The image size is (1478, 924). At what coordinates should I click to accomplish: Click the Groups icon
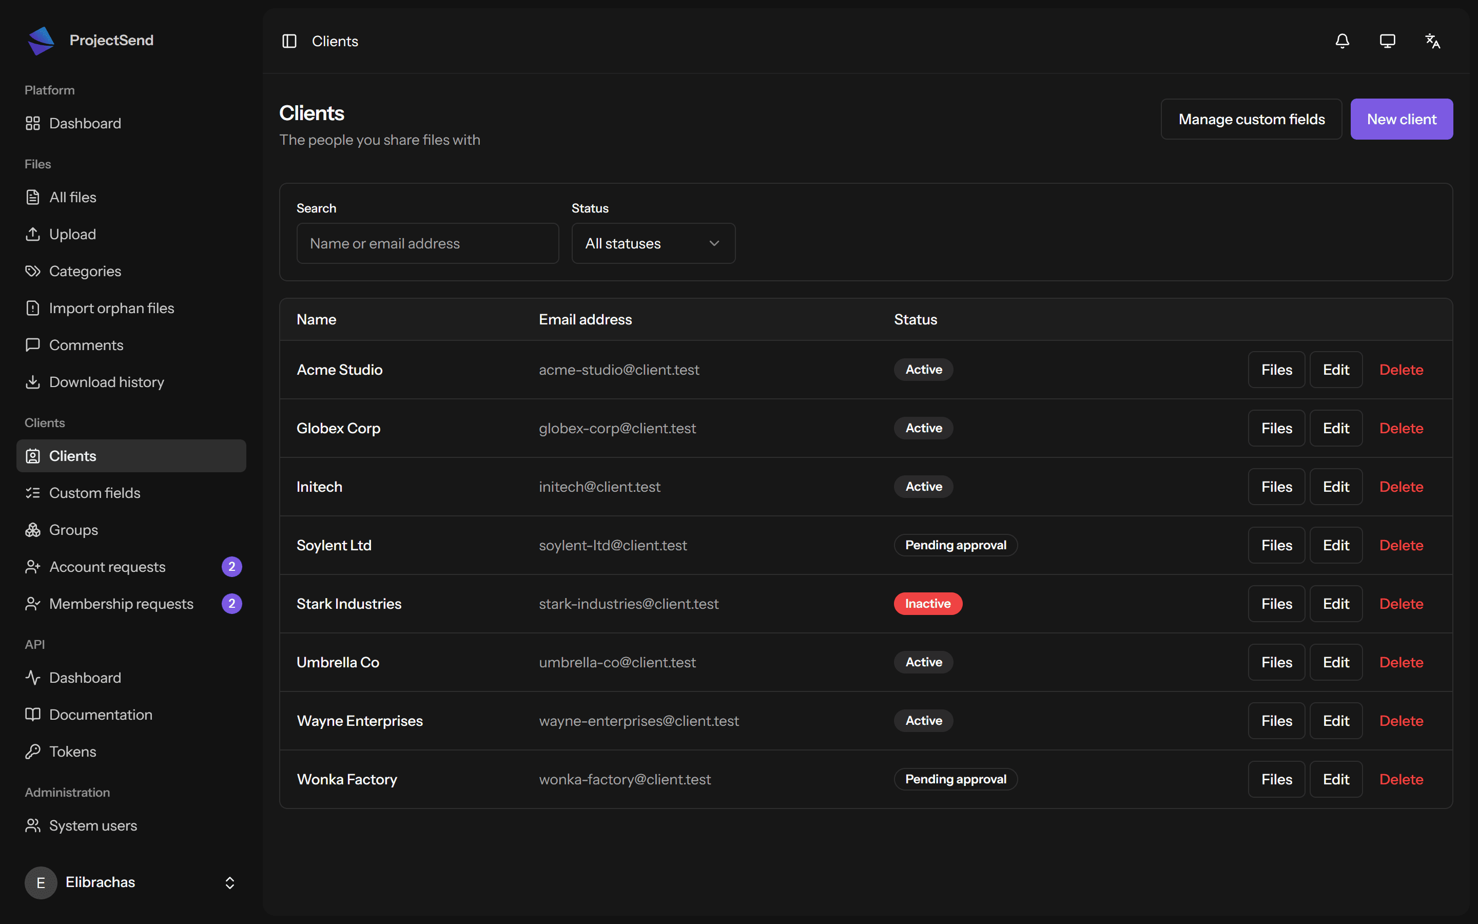click(33, 530)
